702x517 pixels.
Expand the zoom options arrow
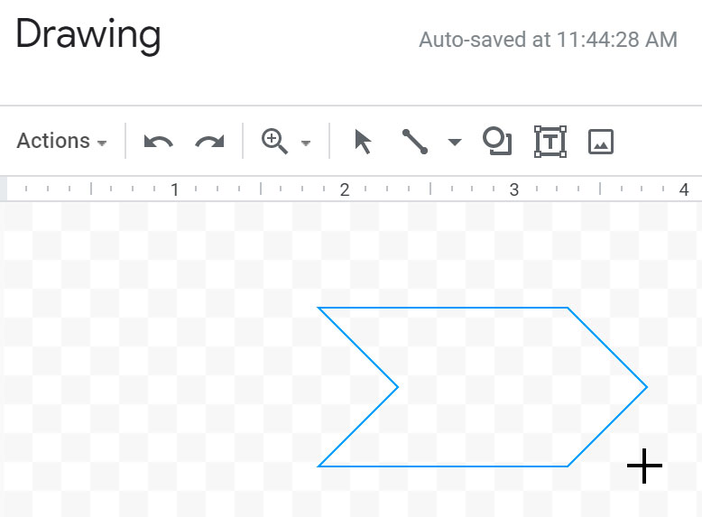(306, 143)
